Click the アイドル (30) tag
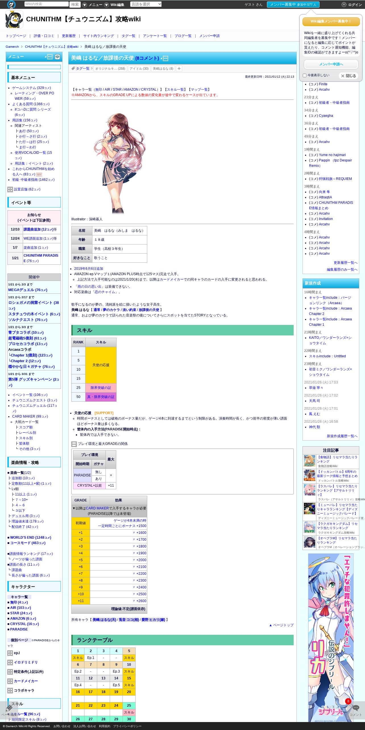 pos(139,69)
